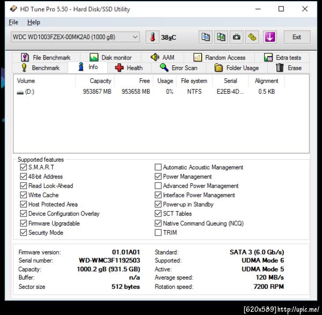Click the Free column header
The image size is (322, 315).
pos(134,81)
